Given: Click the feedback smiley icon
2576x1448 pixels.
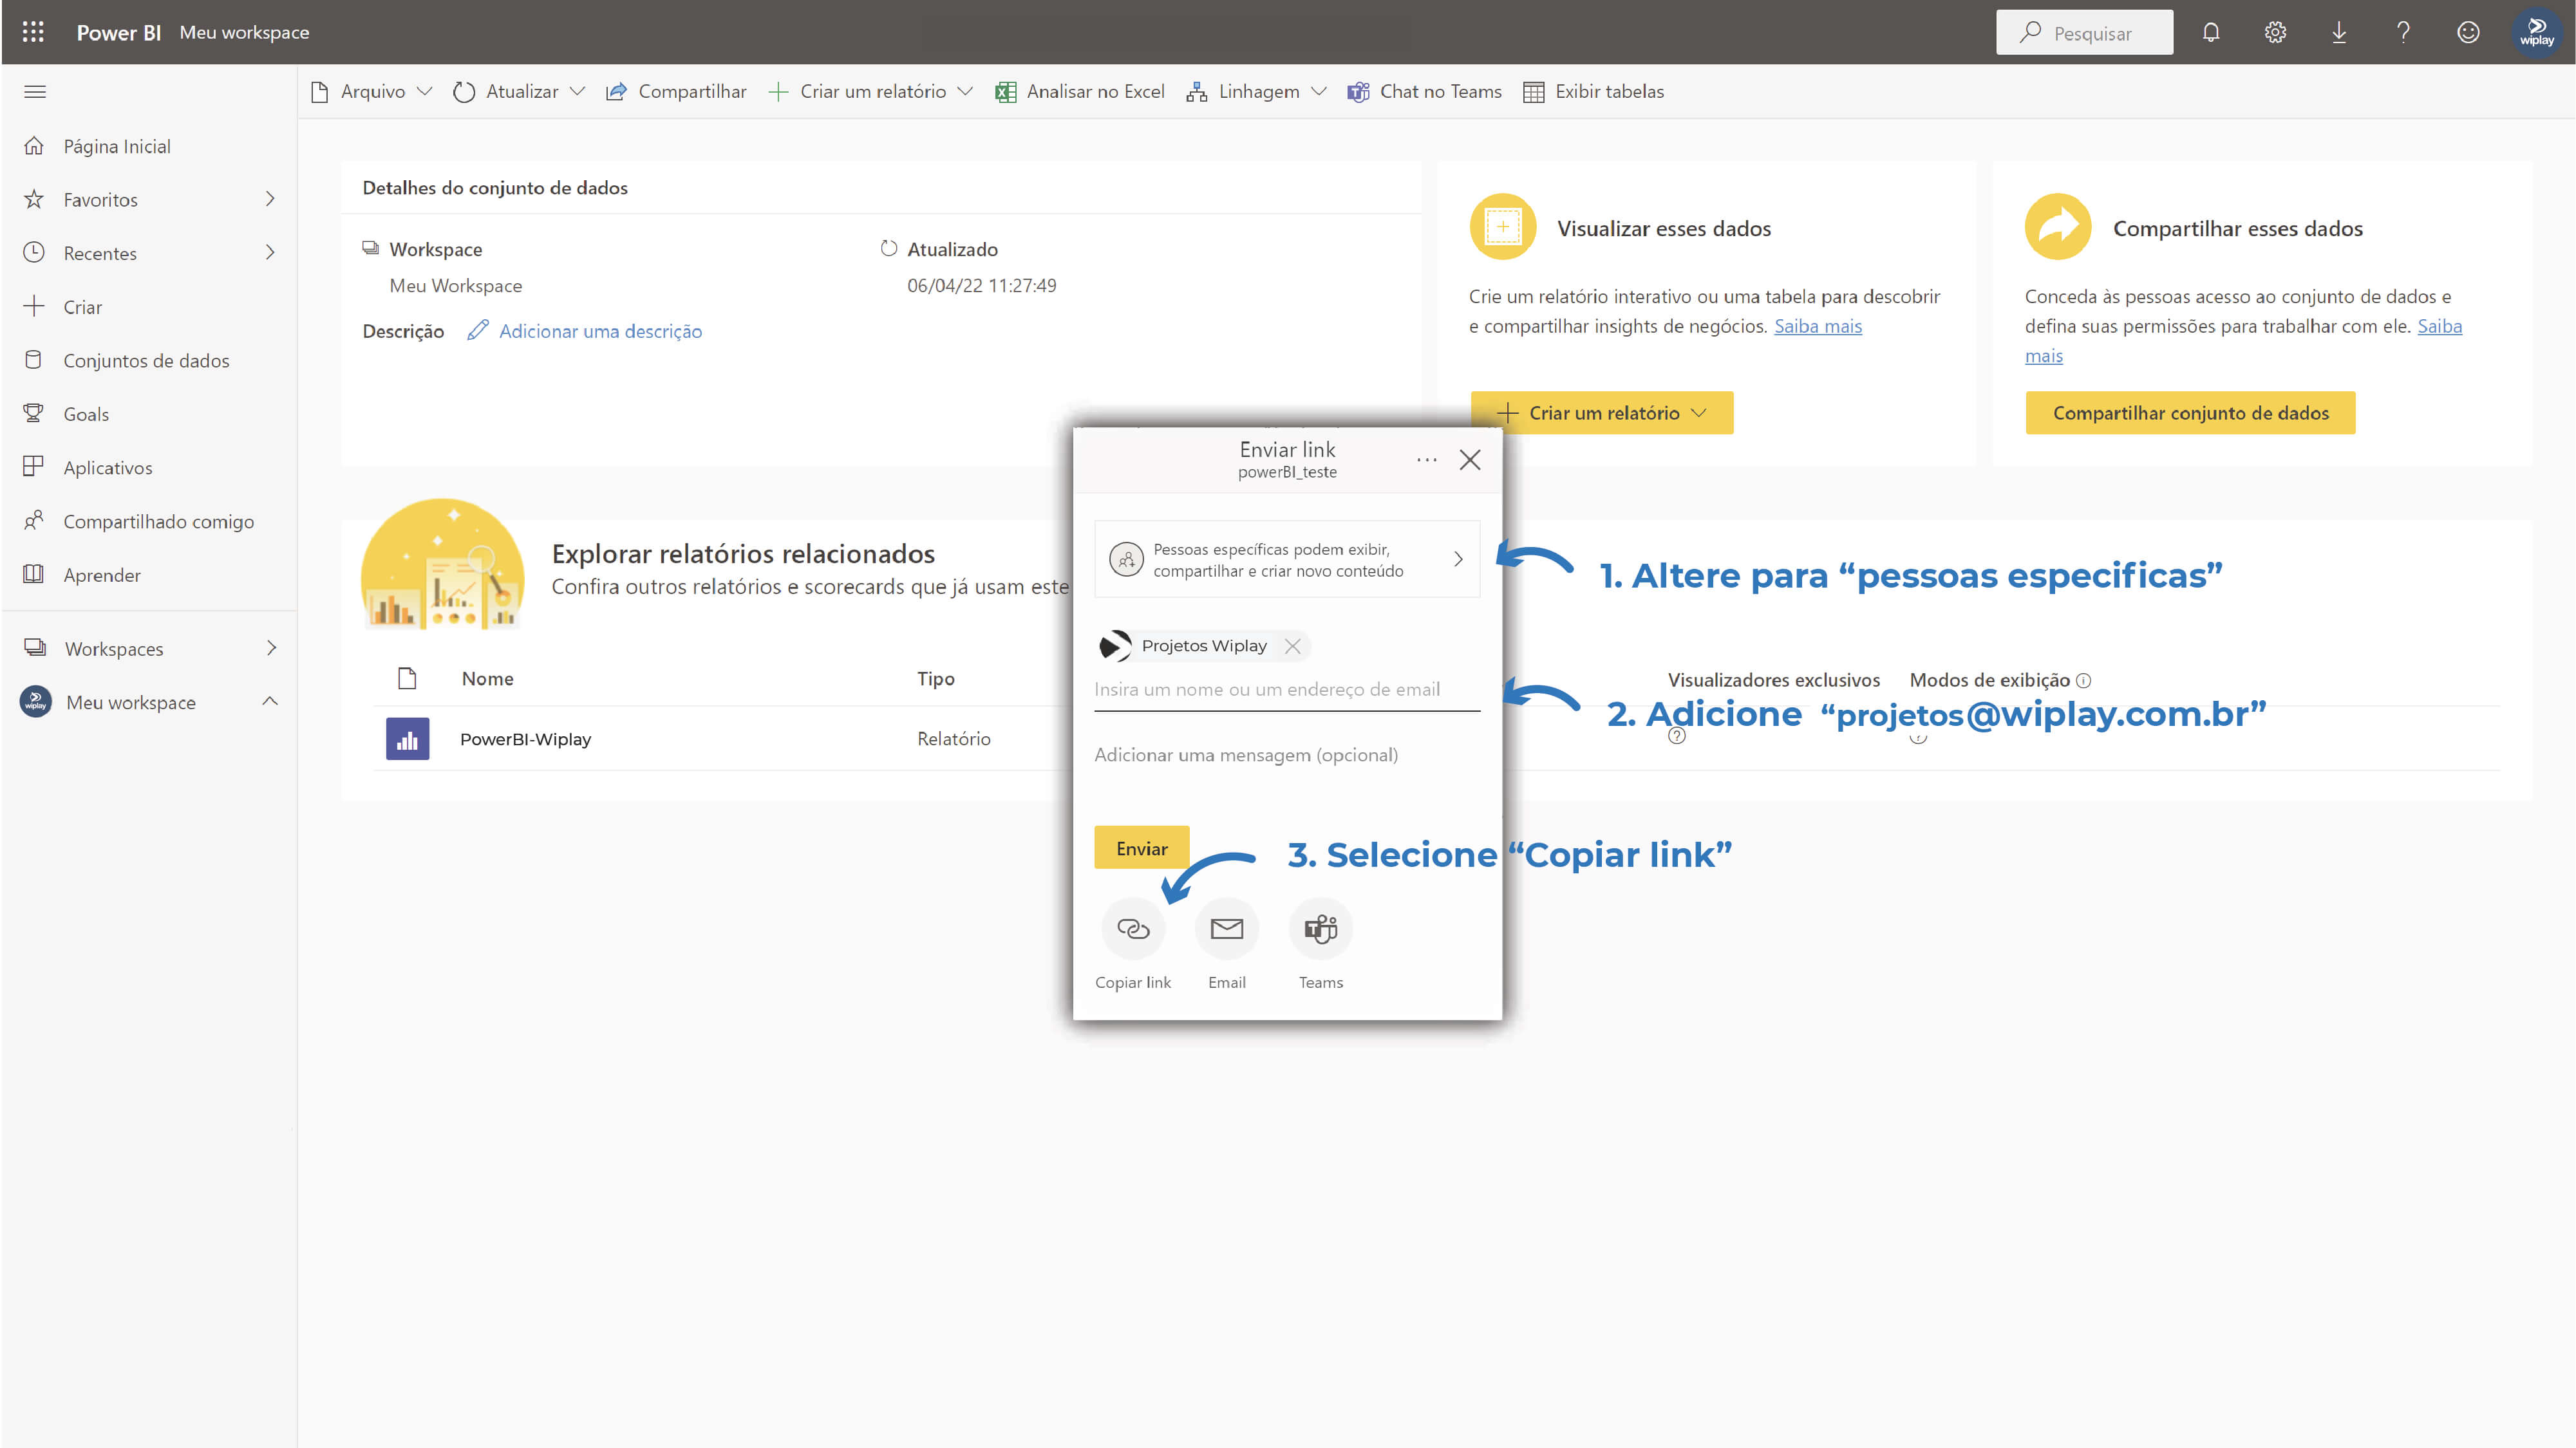Looking at the screenshot, I should [2468, 33].
